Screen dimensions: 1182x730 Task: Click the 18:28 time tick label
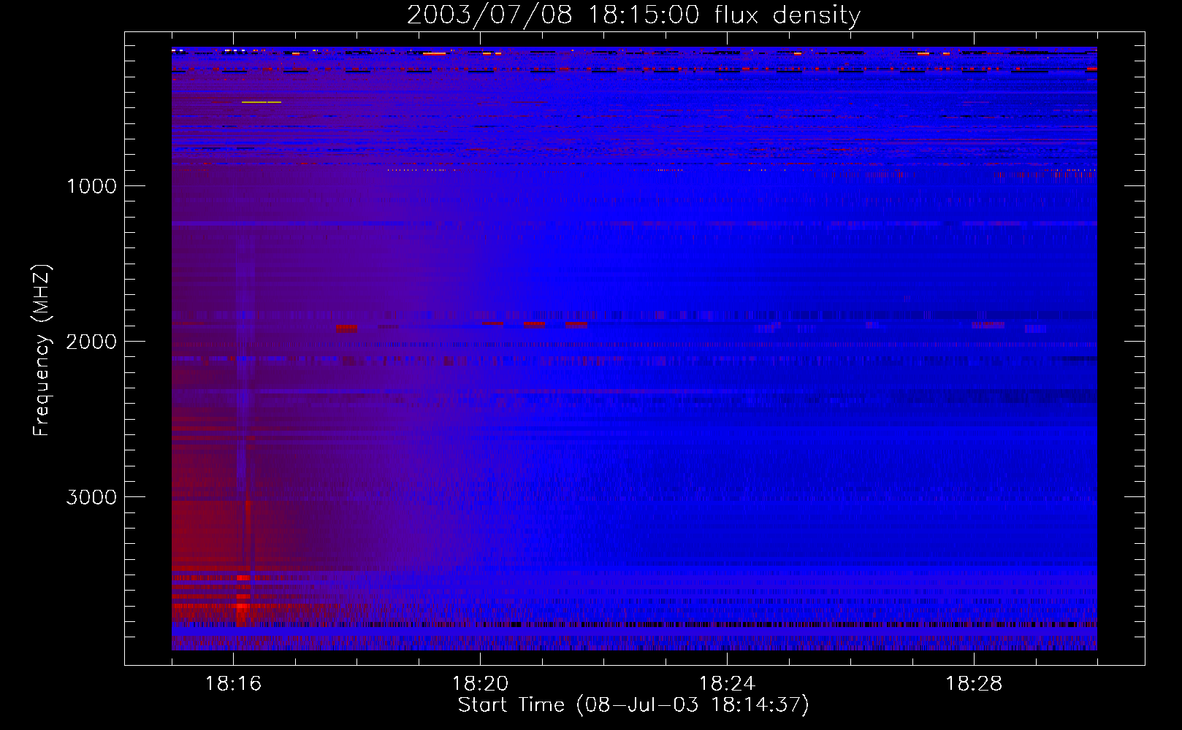[x=974, y=684]
